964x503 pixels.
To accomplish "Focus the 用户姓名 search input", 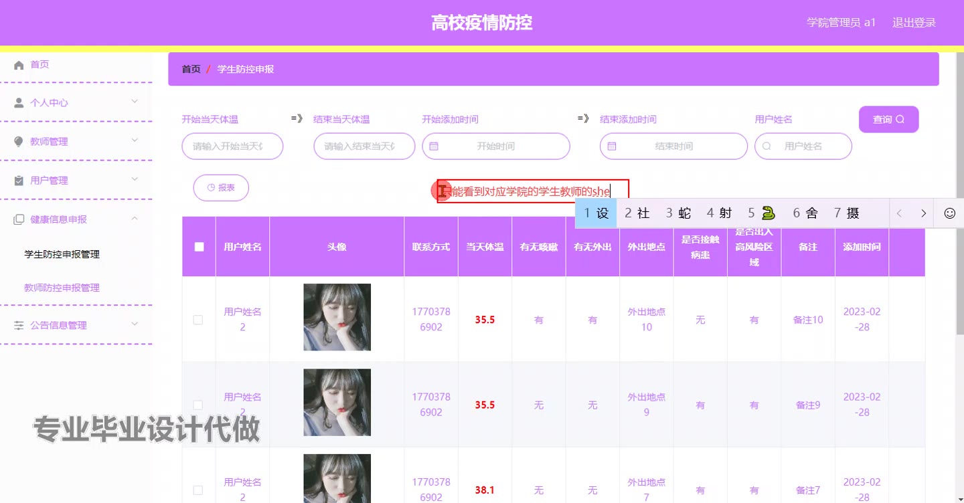I will tap(803, 146).
